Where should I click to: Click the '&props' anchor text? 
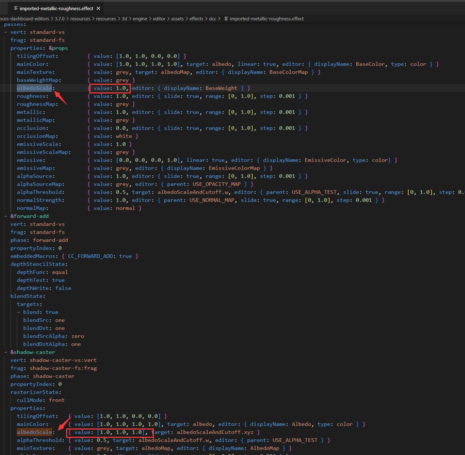[58, 48]
